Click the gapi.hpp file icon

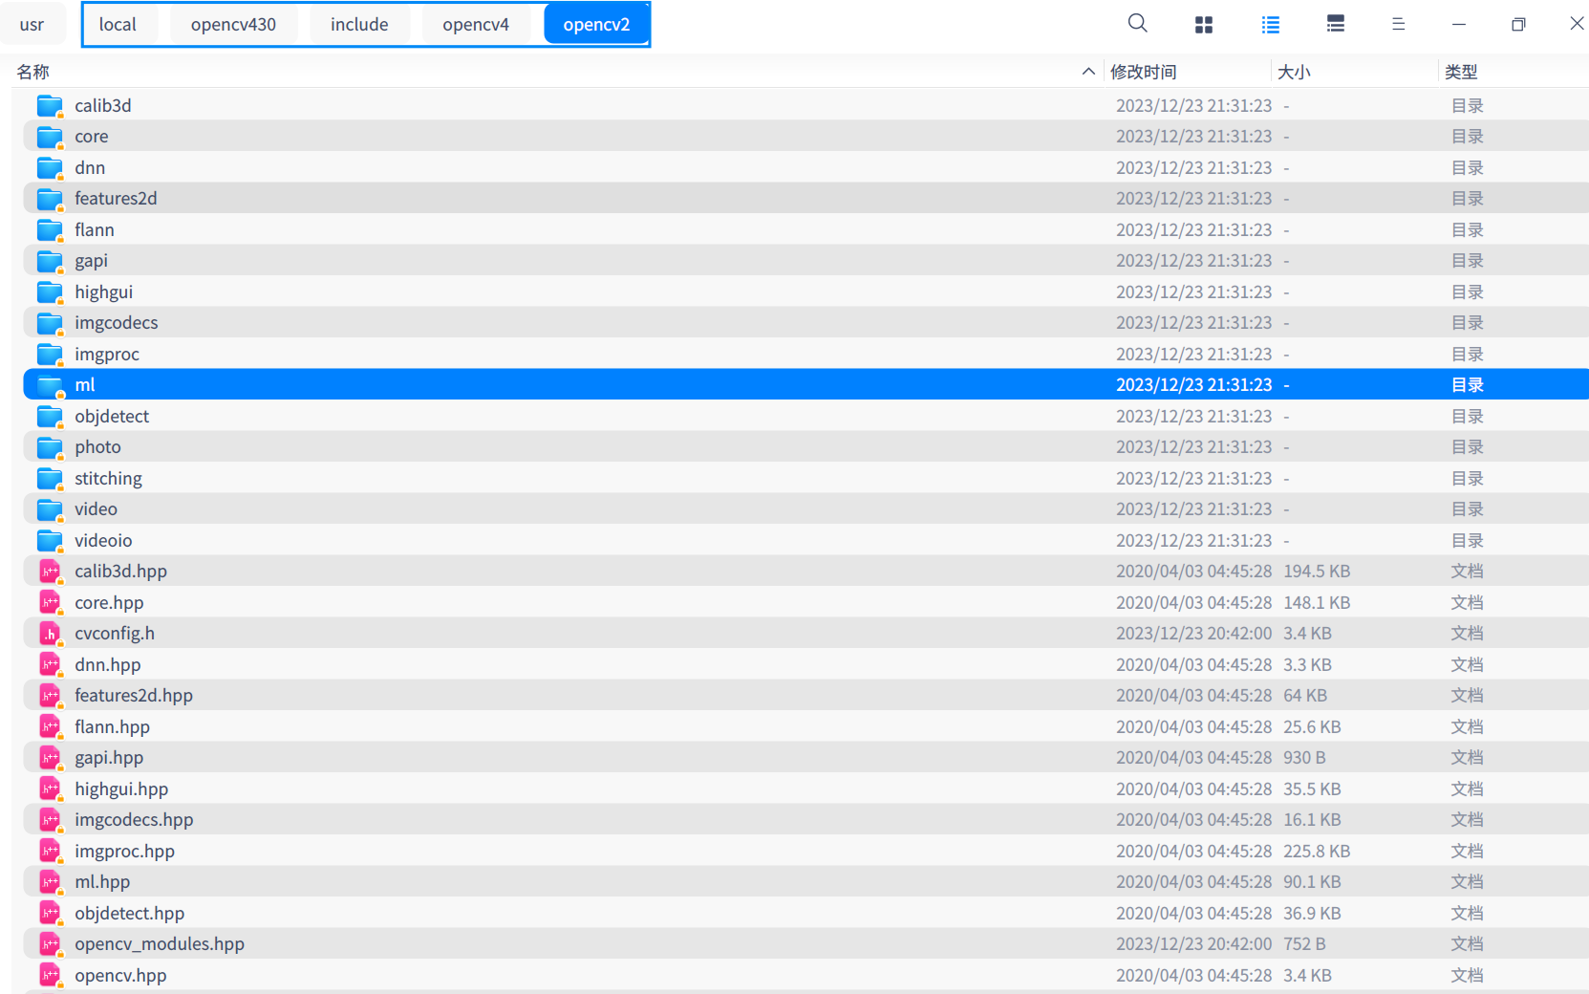click(50, 758)
